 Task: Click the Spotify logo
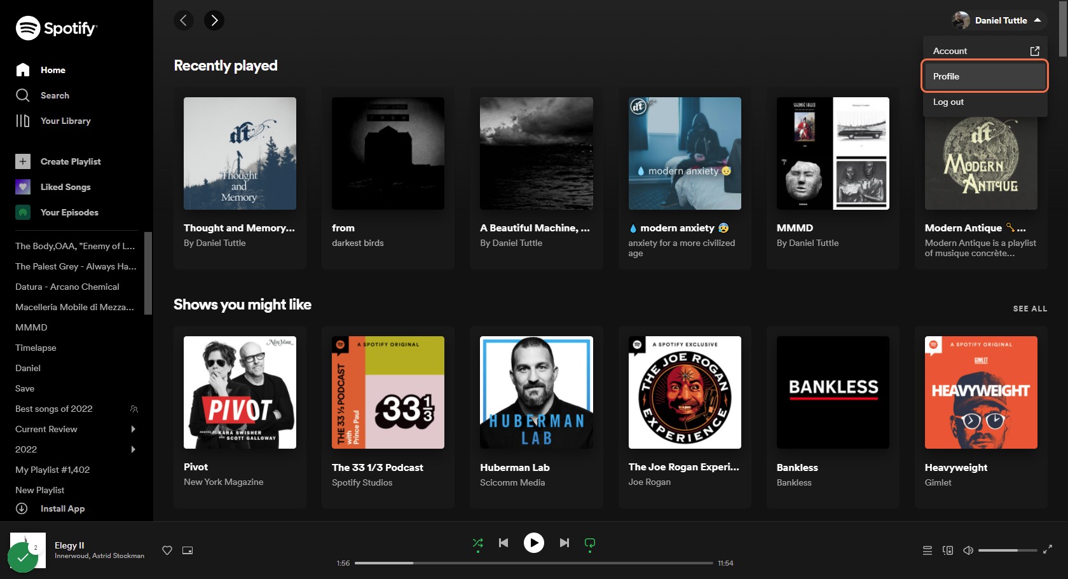tap(56, 28)
